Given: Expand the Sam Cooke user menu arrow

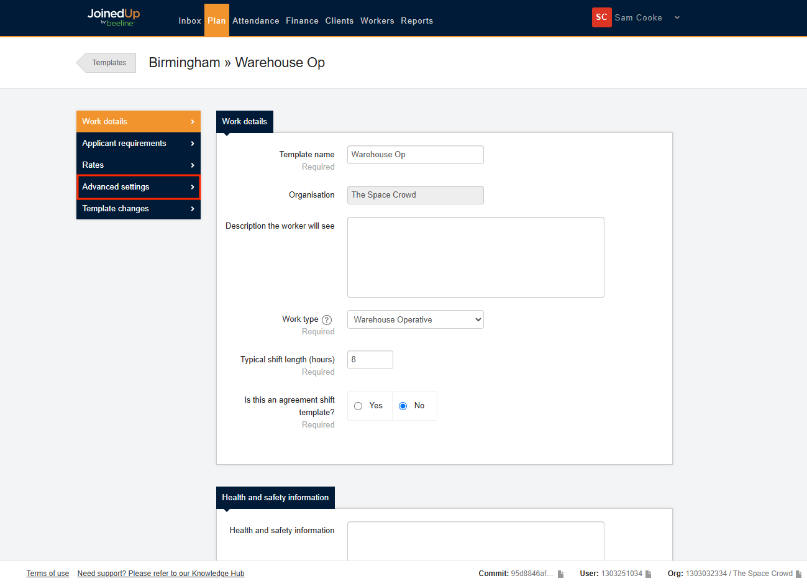Looking at the screenshot, I should tap(677, 18).
